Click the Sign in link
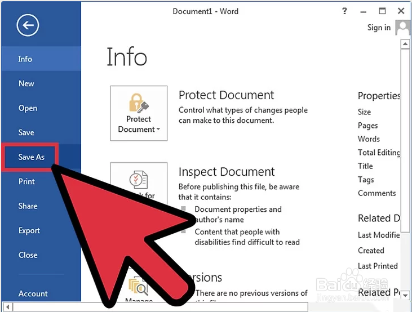The image size is (412, 312). click(x=379, y=28)
